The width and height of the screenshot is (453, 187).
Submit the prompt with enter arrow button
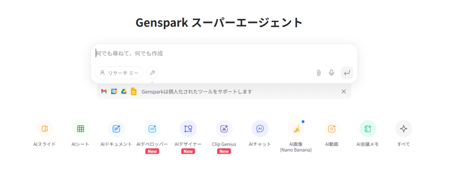point(347,73)
